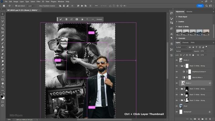This screenshot has height=121, width=215.
Task: Delete layer trash icon
Action: click(x=210, y=119)
